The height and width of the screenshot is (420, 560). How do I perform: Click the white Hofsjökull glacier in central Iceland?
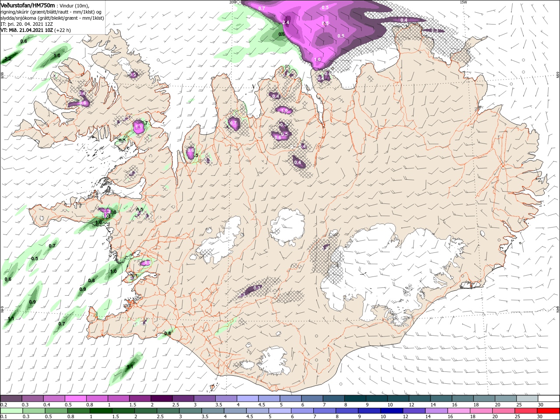coord(287,227)
